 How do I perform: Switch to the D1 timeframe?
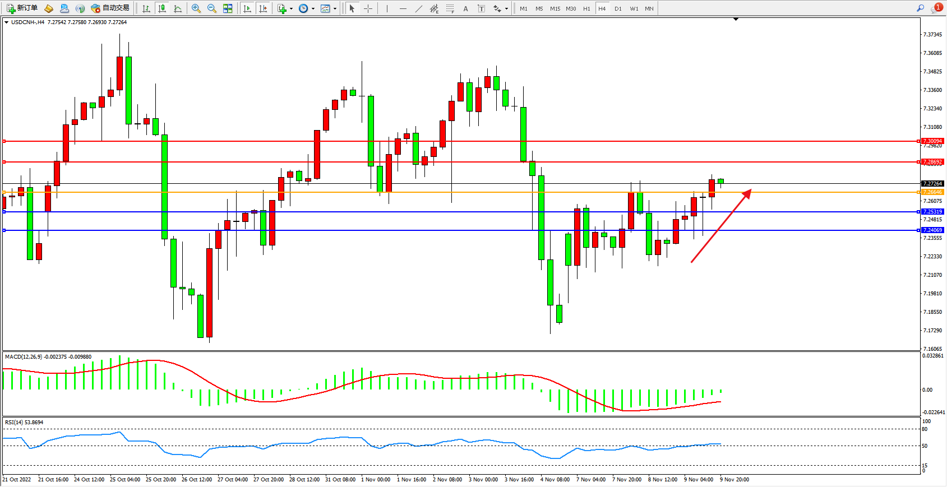[618, 8]
